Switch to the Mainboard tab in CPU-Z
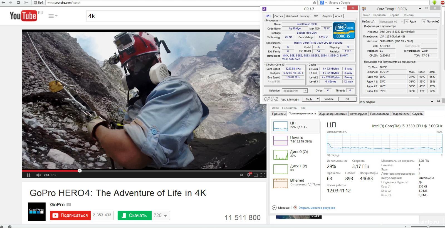This screenshot has height=228, width=445. 291,16
